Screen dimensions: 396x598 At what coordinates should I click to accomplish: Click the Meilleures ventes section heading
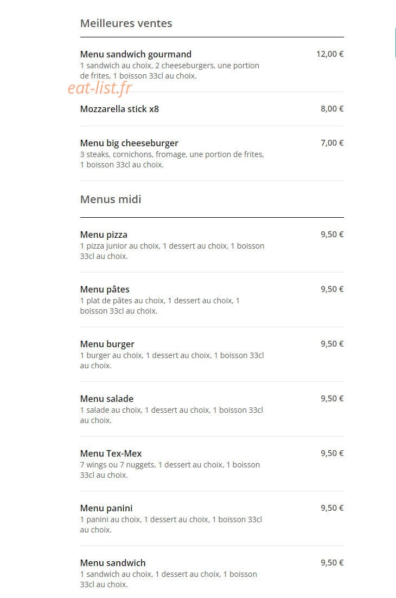(126, 23)
